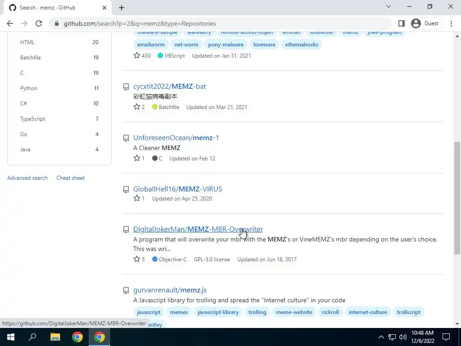Select the trolling topic tag

click(257, 312)
